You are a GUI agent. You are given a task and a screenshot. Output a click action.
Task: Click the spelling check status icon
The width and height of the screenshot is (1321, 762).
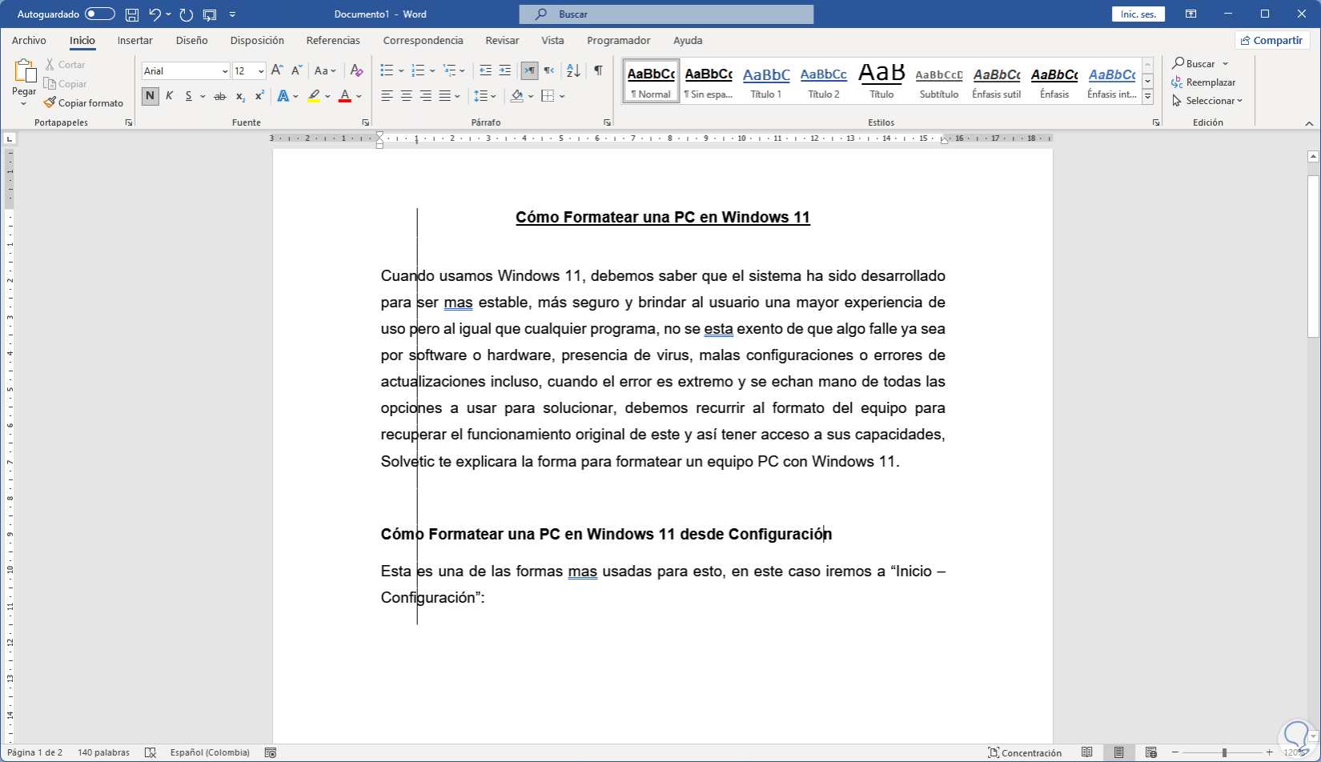[x=151, y=752]
